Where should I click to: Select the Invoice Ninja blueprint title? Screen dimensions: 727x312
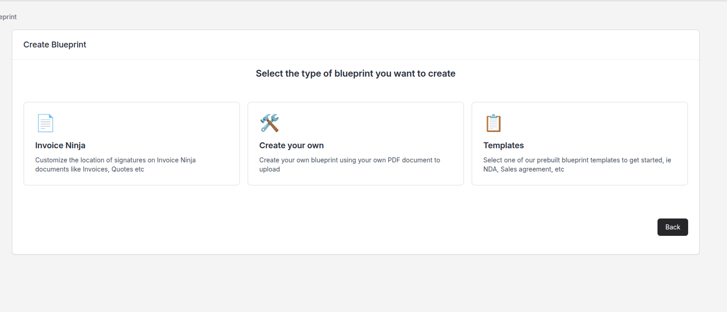[60, 146]
